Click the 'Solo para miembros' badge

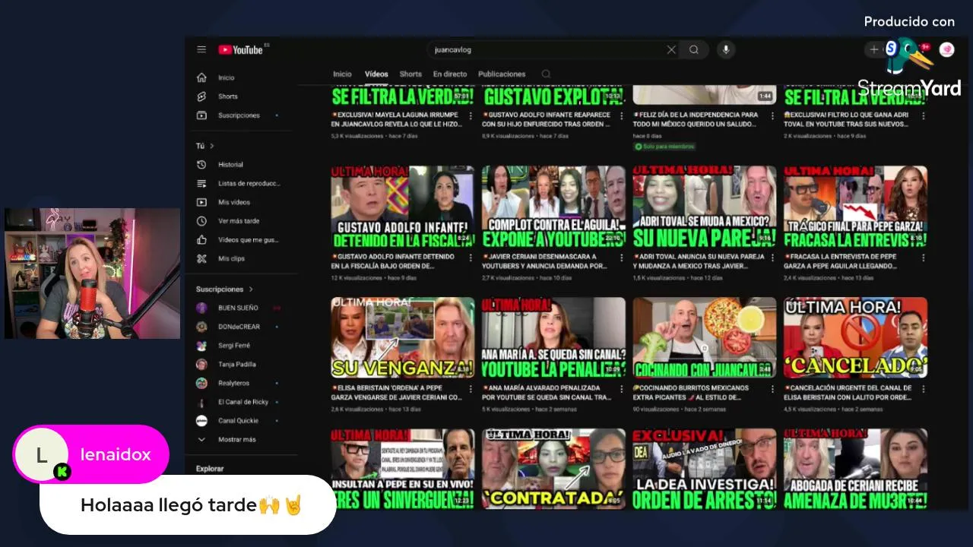[664, 146]
